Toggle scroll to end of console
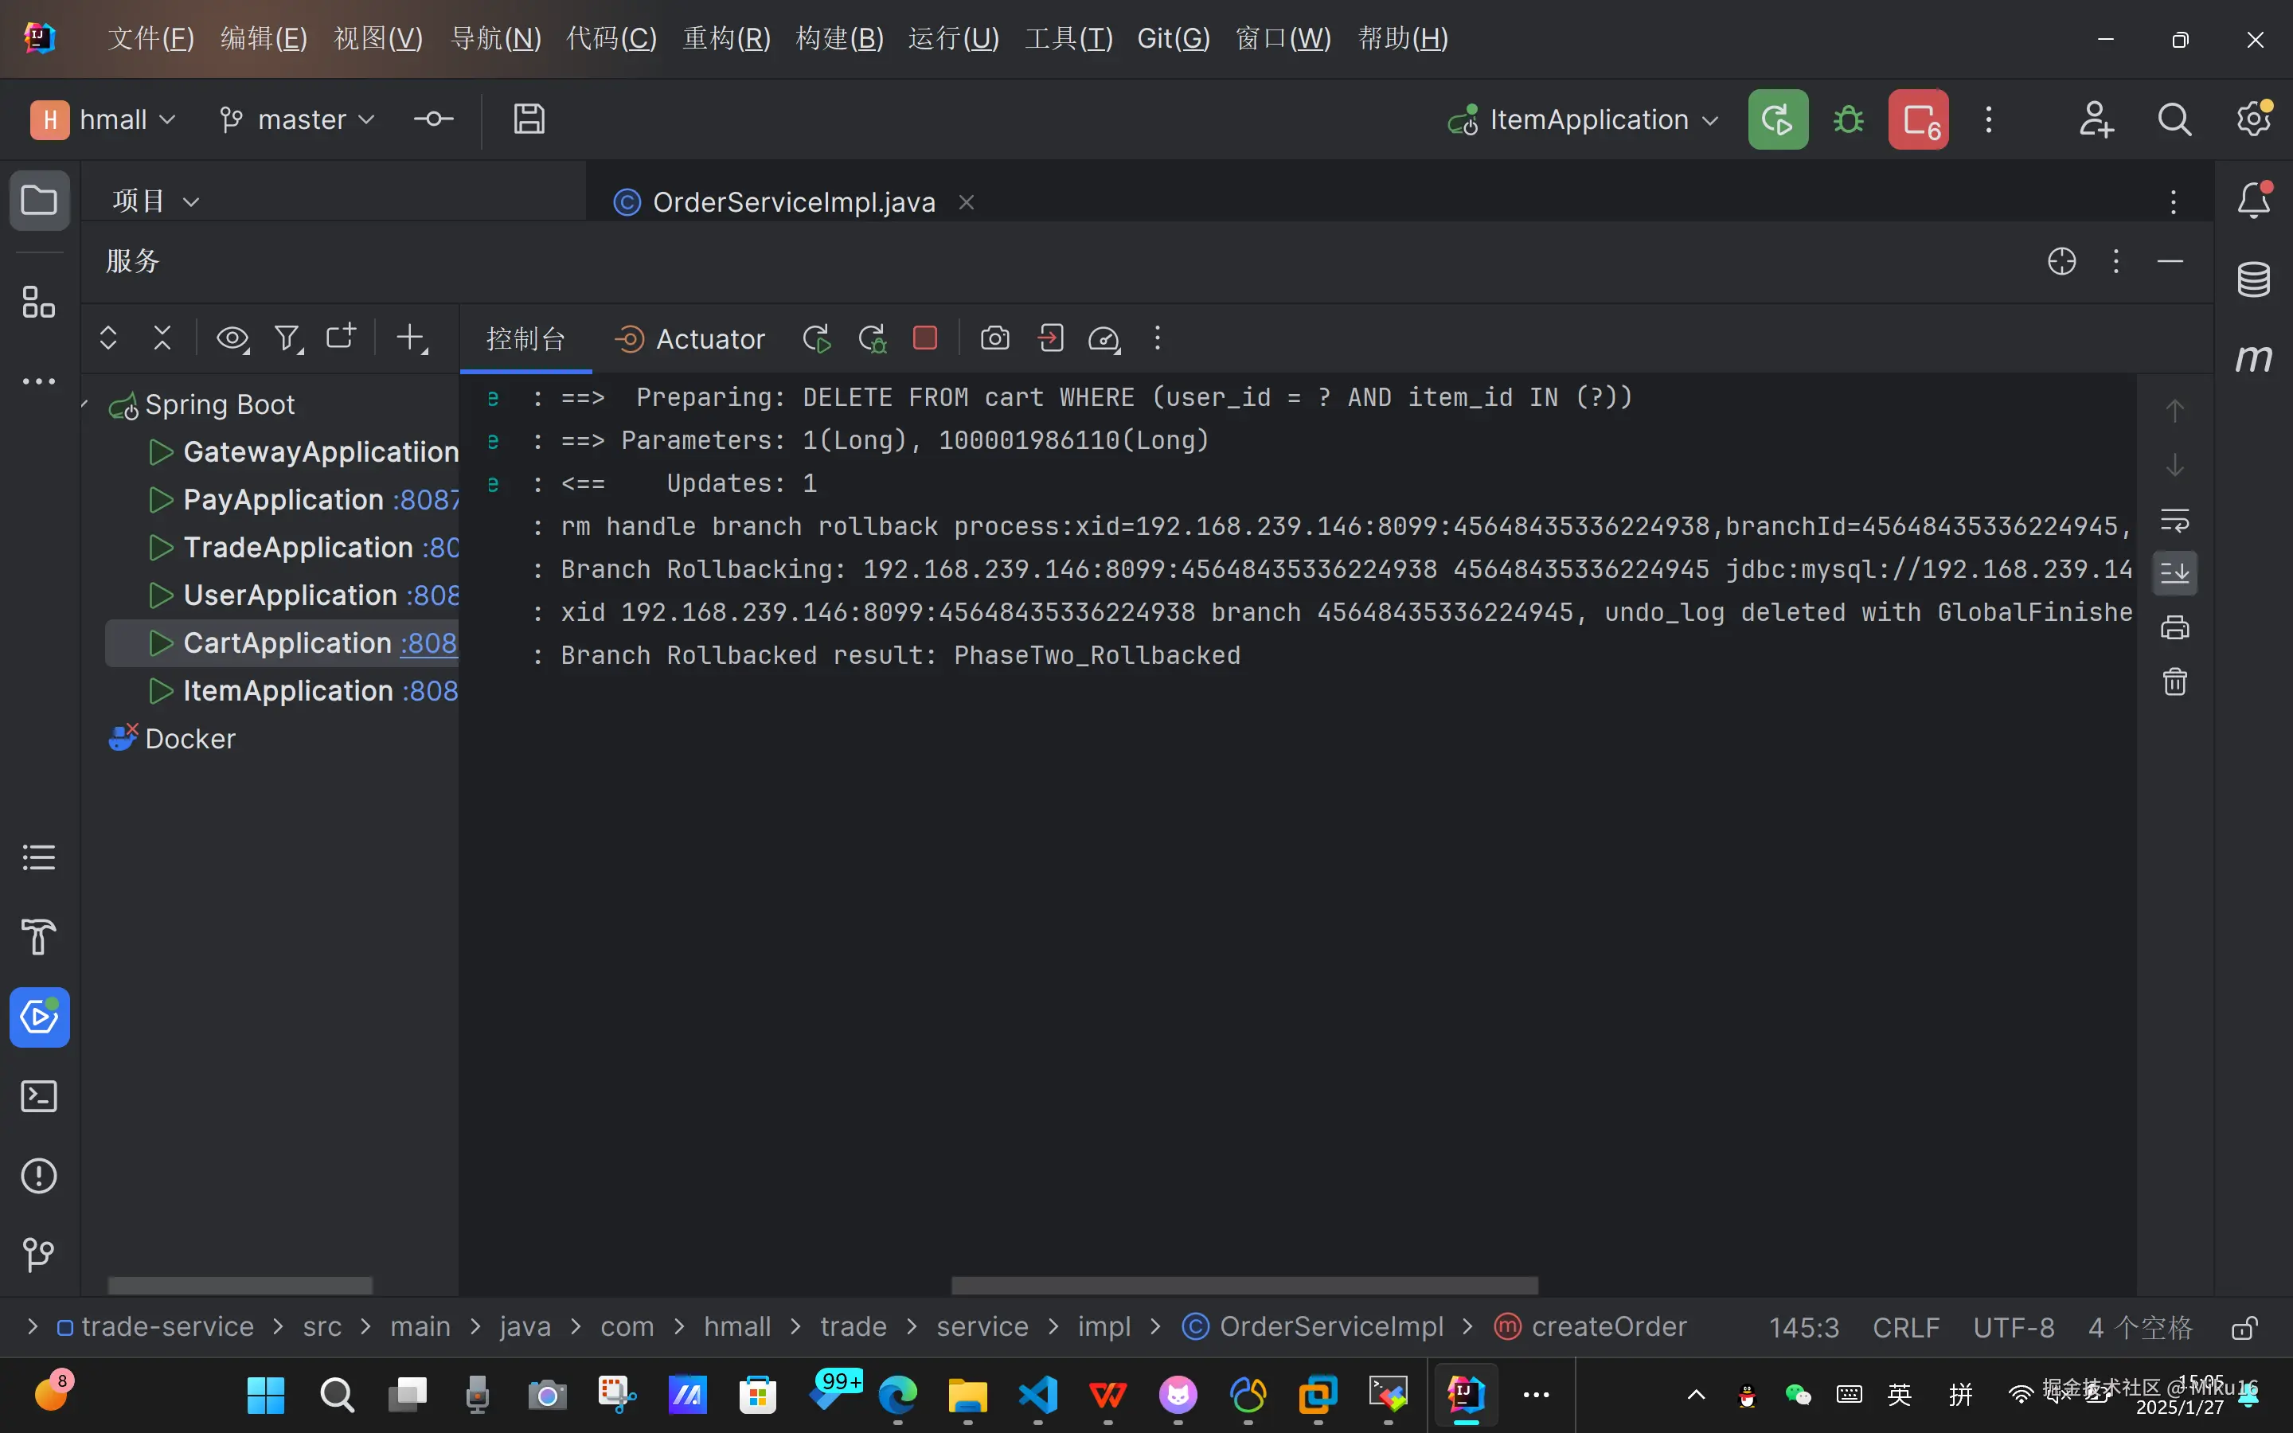Image resolution: width=2293 pixels, height=1433 pixels. coord(2174,573)
